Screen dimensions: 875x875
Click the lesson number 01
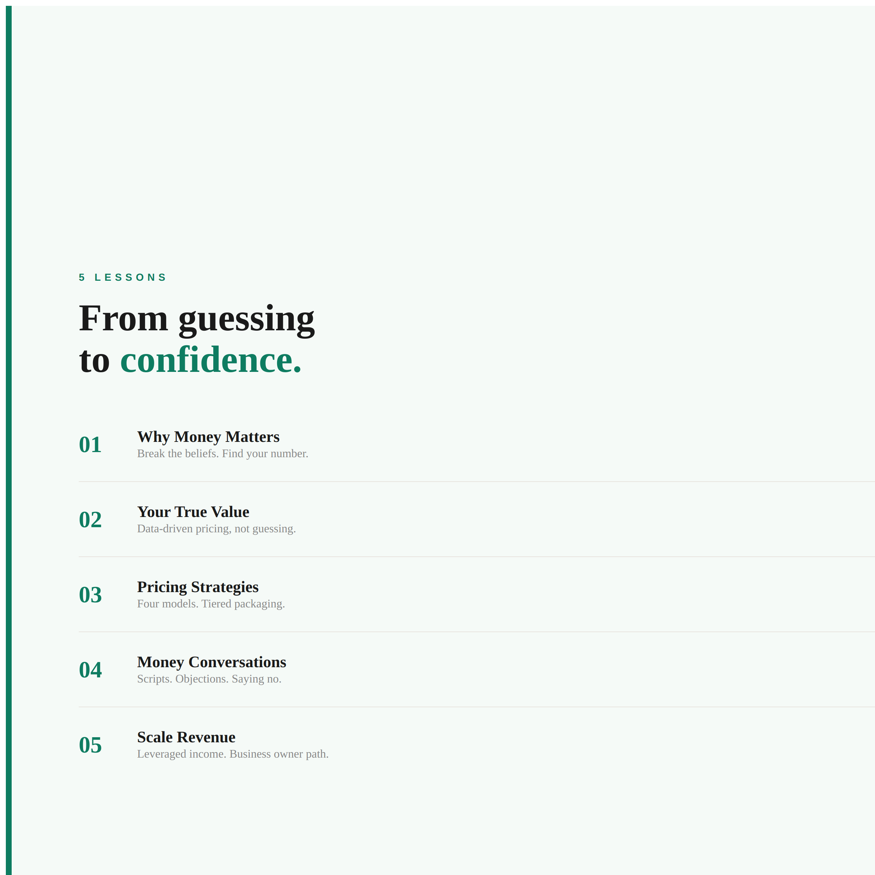90,444
